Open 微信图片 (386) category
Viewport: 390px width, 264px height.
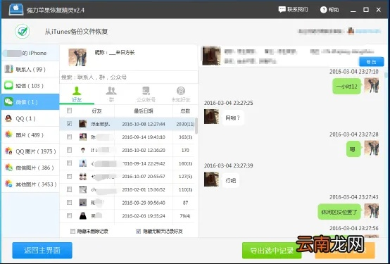(30, 168)
